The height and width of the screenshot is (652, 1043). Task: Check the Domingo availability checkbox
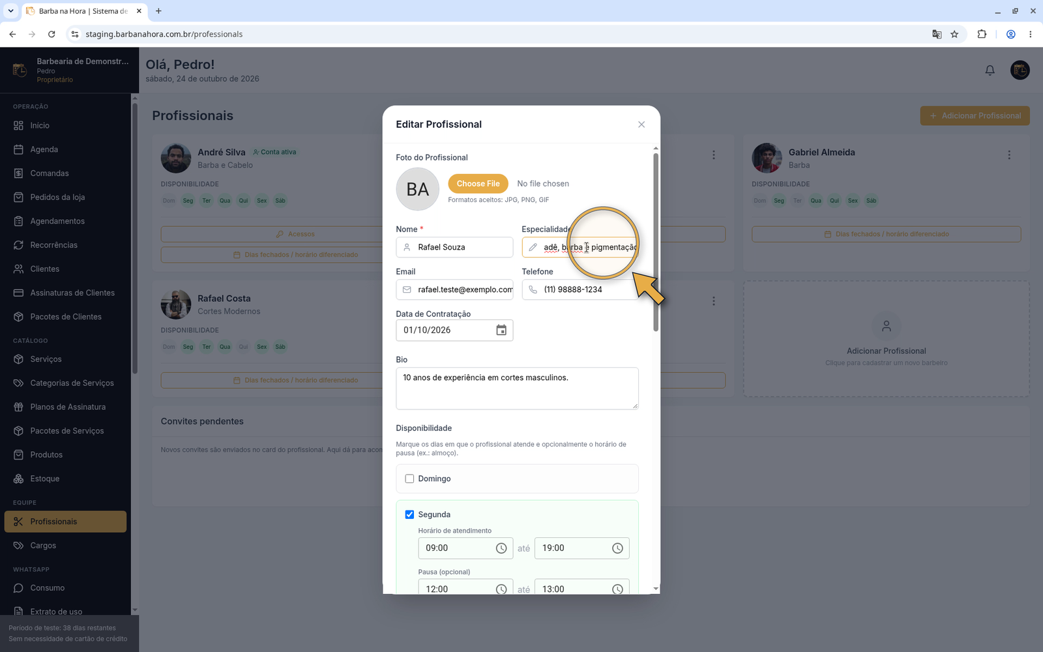(x=409, y=479)
